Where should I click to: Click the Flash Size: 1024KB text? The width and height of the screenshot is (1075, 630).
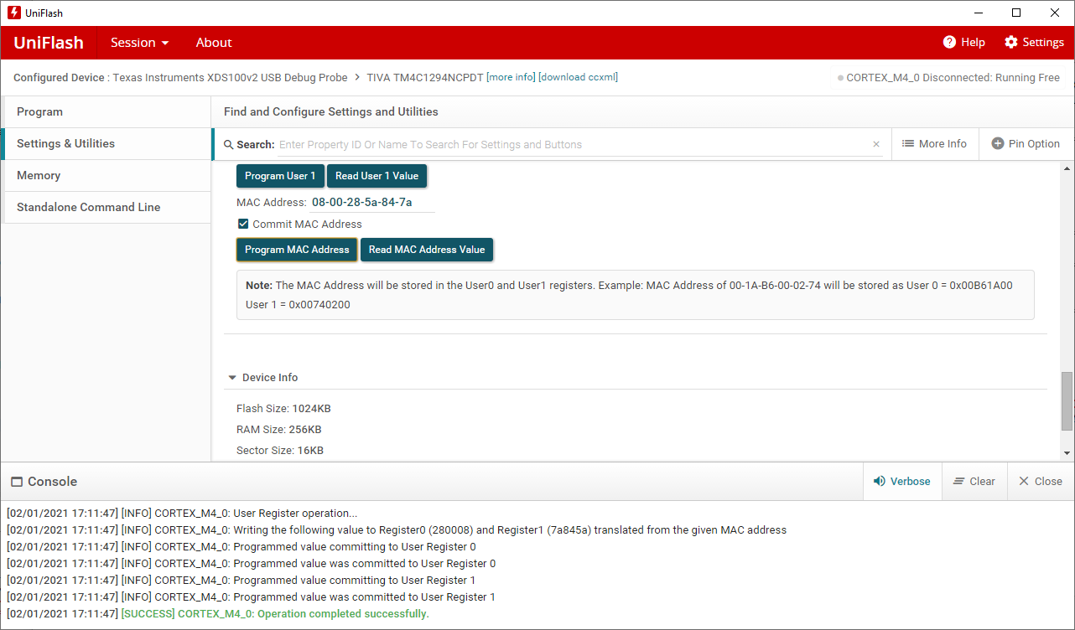point(283,409)
